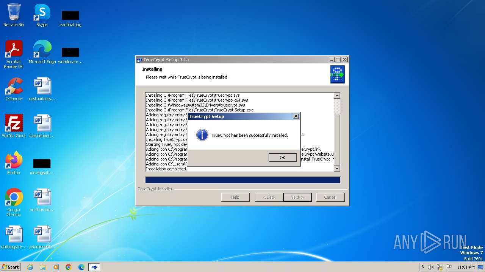
Task: Click Action Center flag tray icon
Action: (x=449, y=267)
